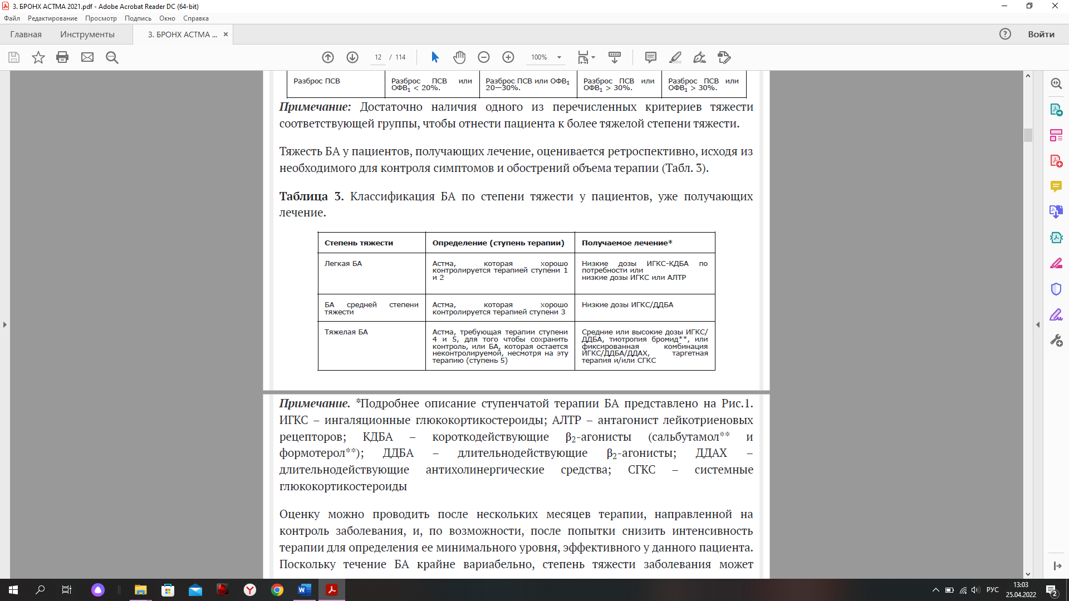Screen dimensions: 1069x601
Task: Open the find text magnifier
Action: (112, 57)
